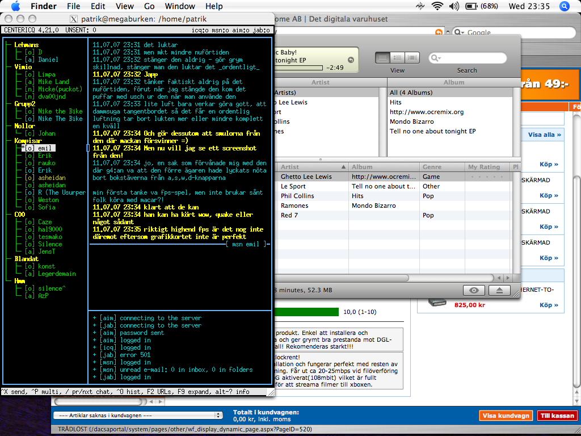Viewport: 581px width, 436px height.
Task: Open the File menu
Action: [x=73, y=6]
